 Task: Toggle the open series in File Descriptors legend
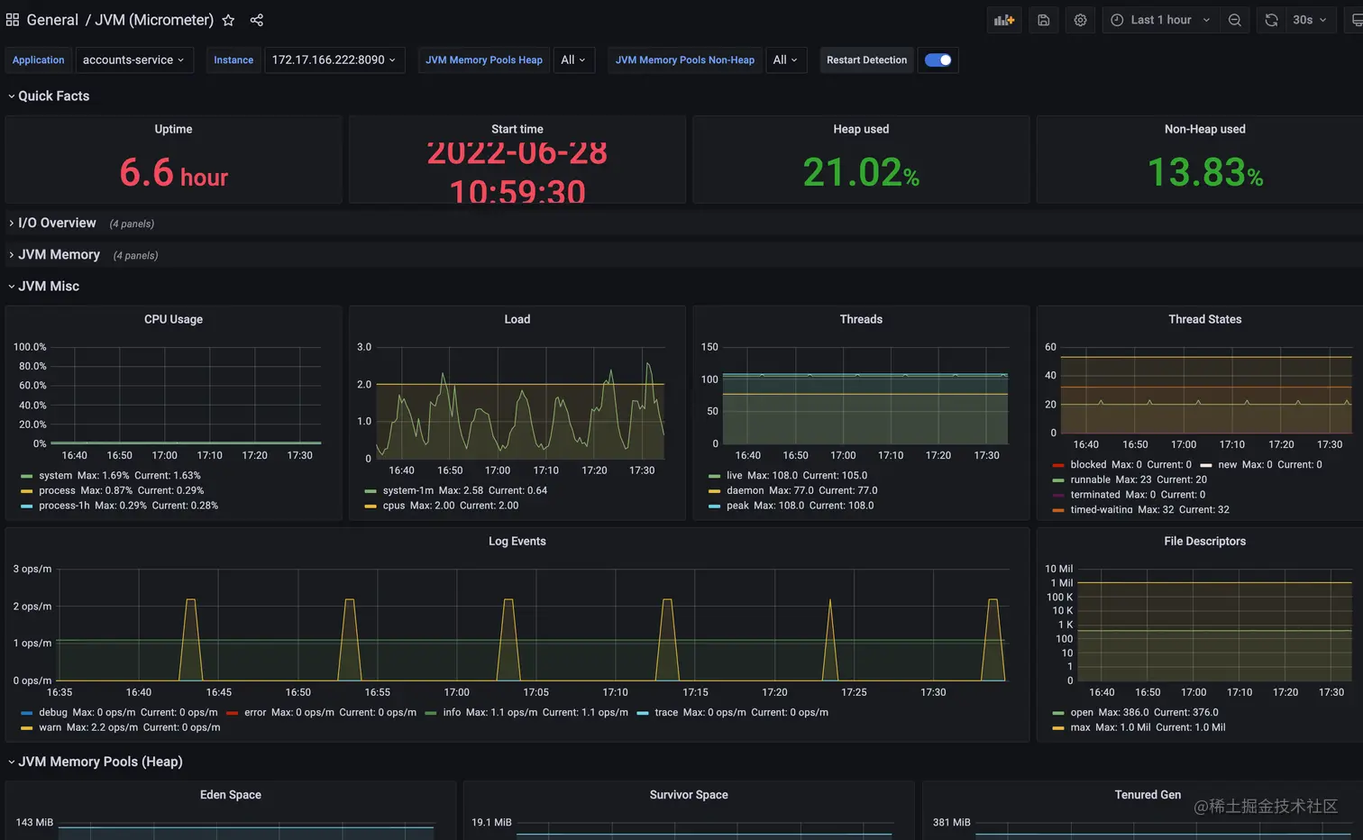[1082, 712]
